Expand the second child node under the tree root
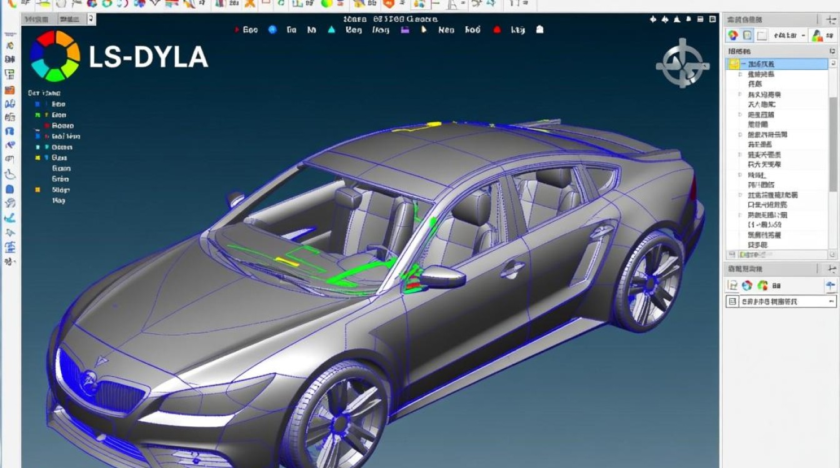Viewport: 840px width, 468px height. pos(741,95)
